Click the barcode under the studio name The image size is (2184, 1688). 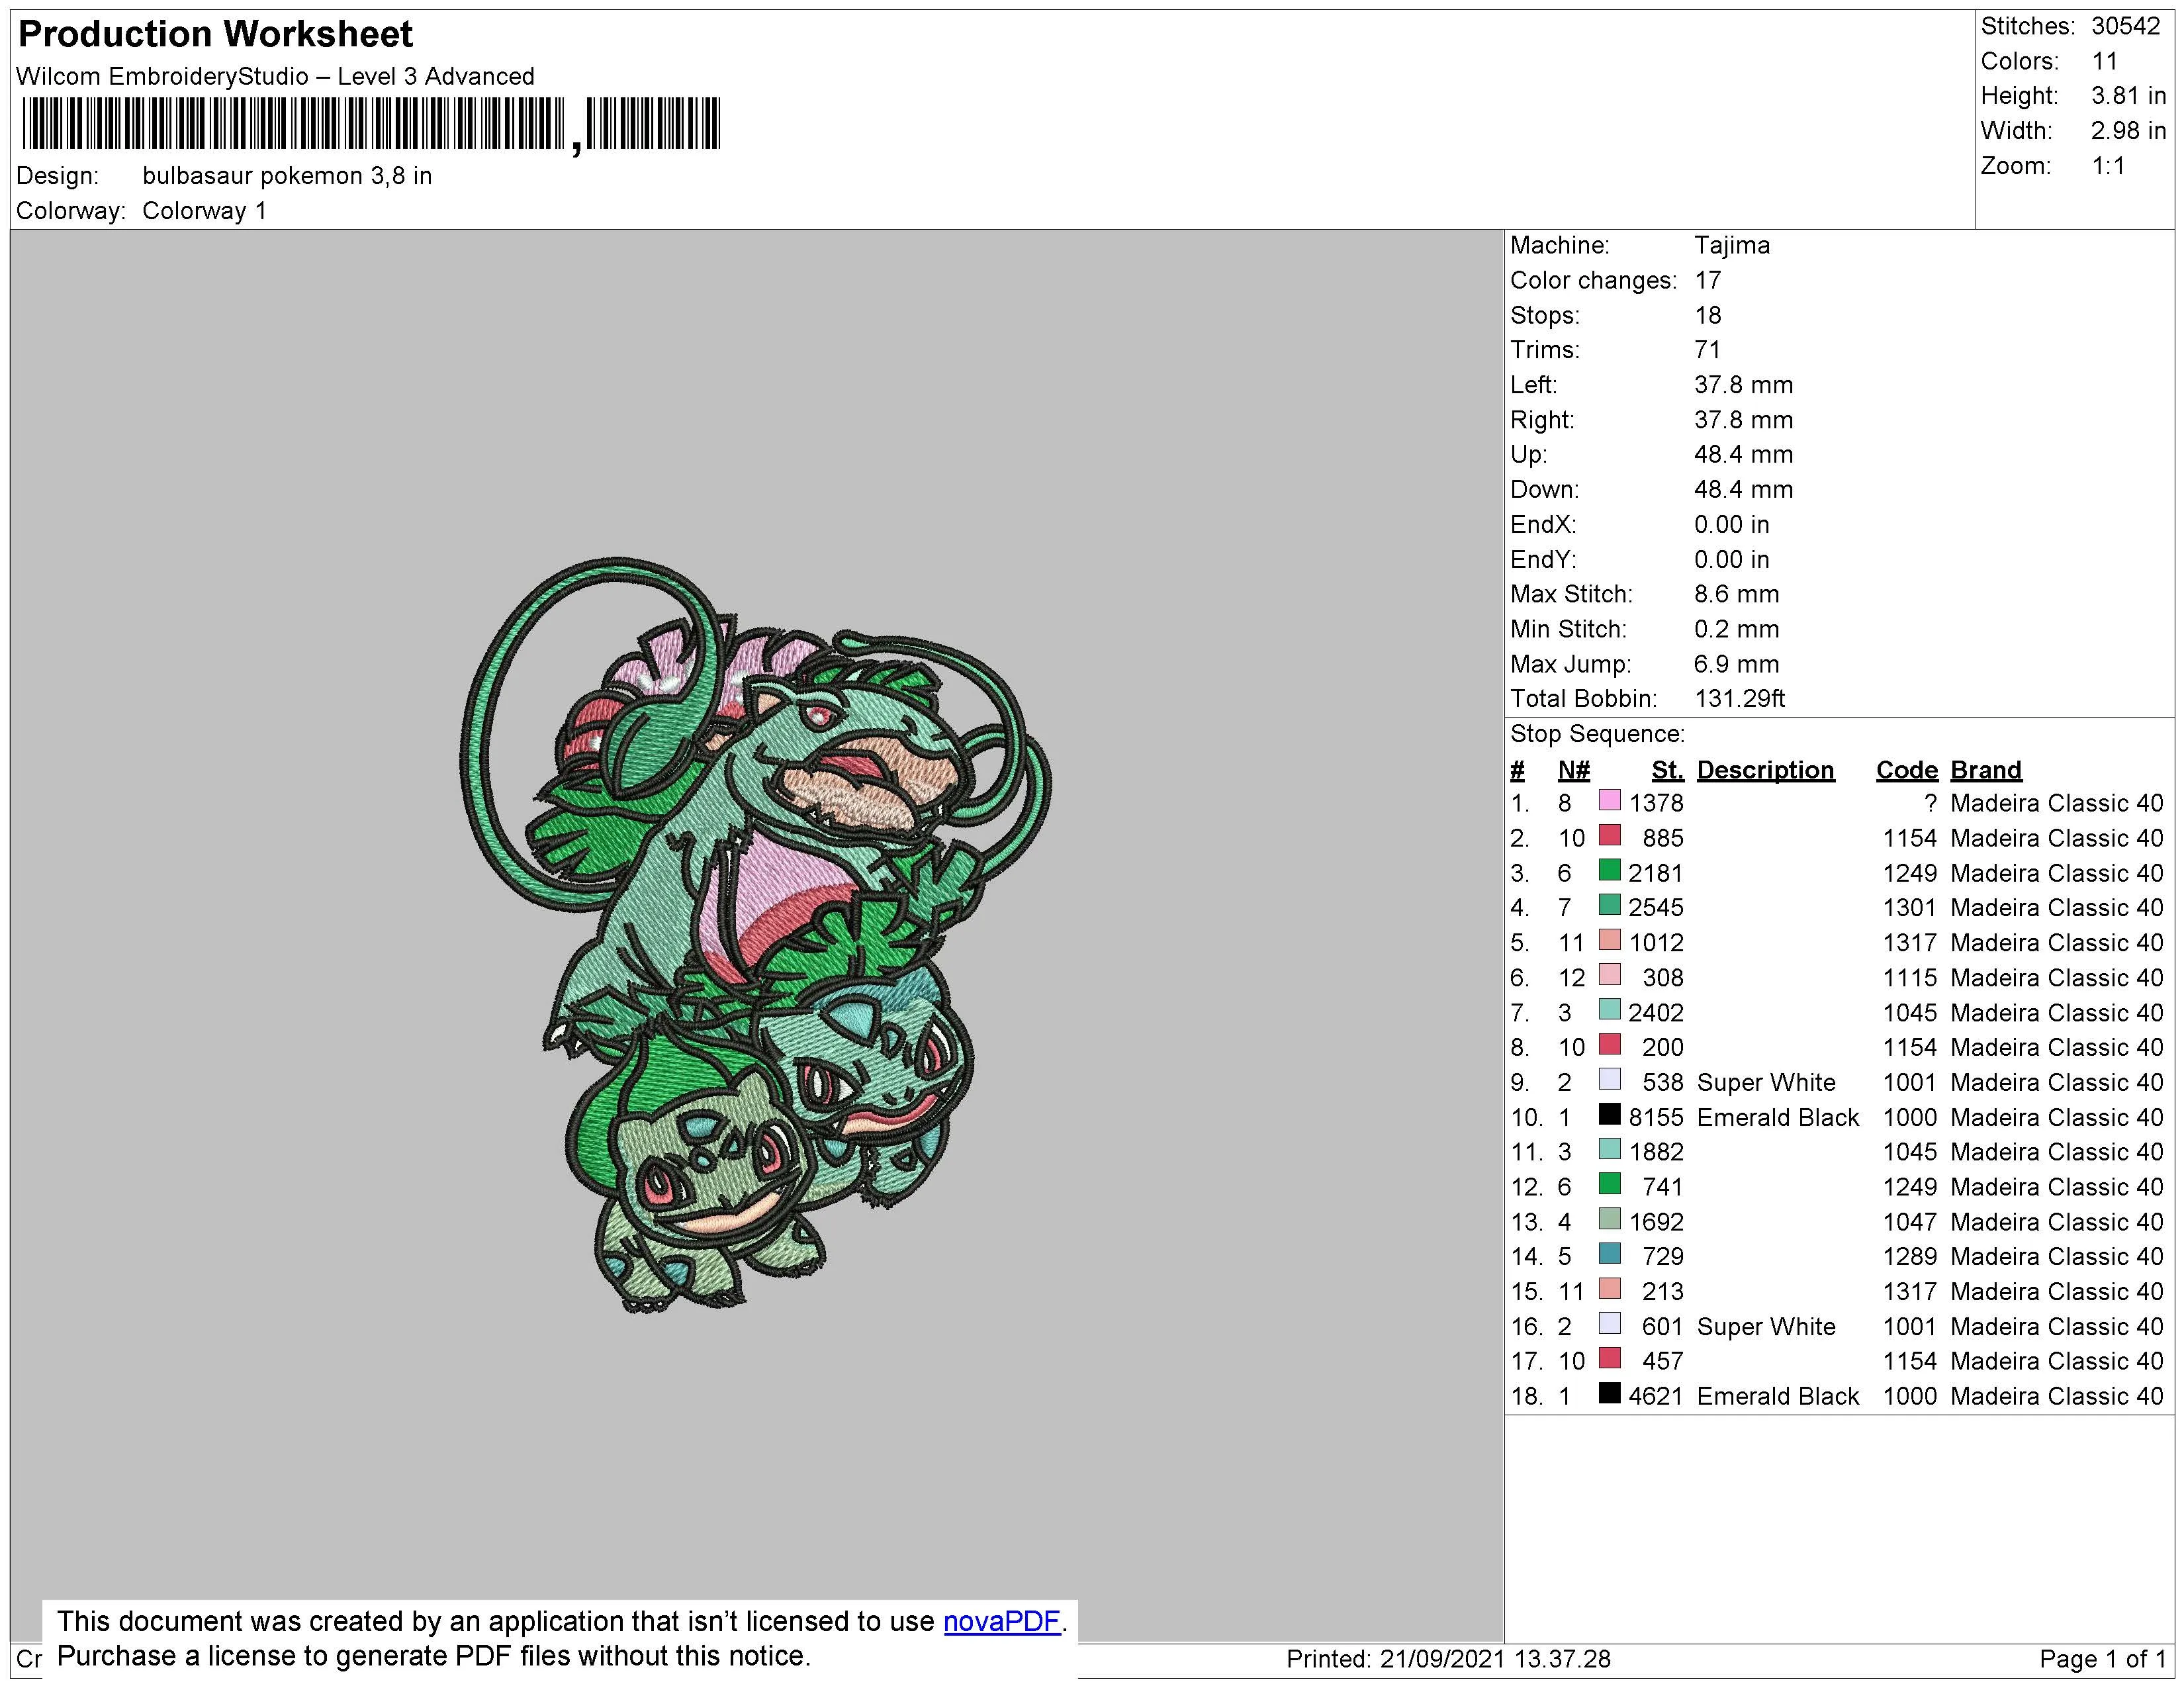(370, 125)
